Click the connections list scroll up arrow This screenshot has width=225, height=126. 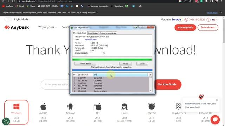(x=151, y=74)
